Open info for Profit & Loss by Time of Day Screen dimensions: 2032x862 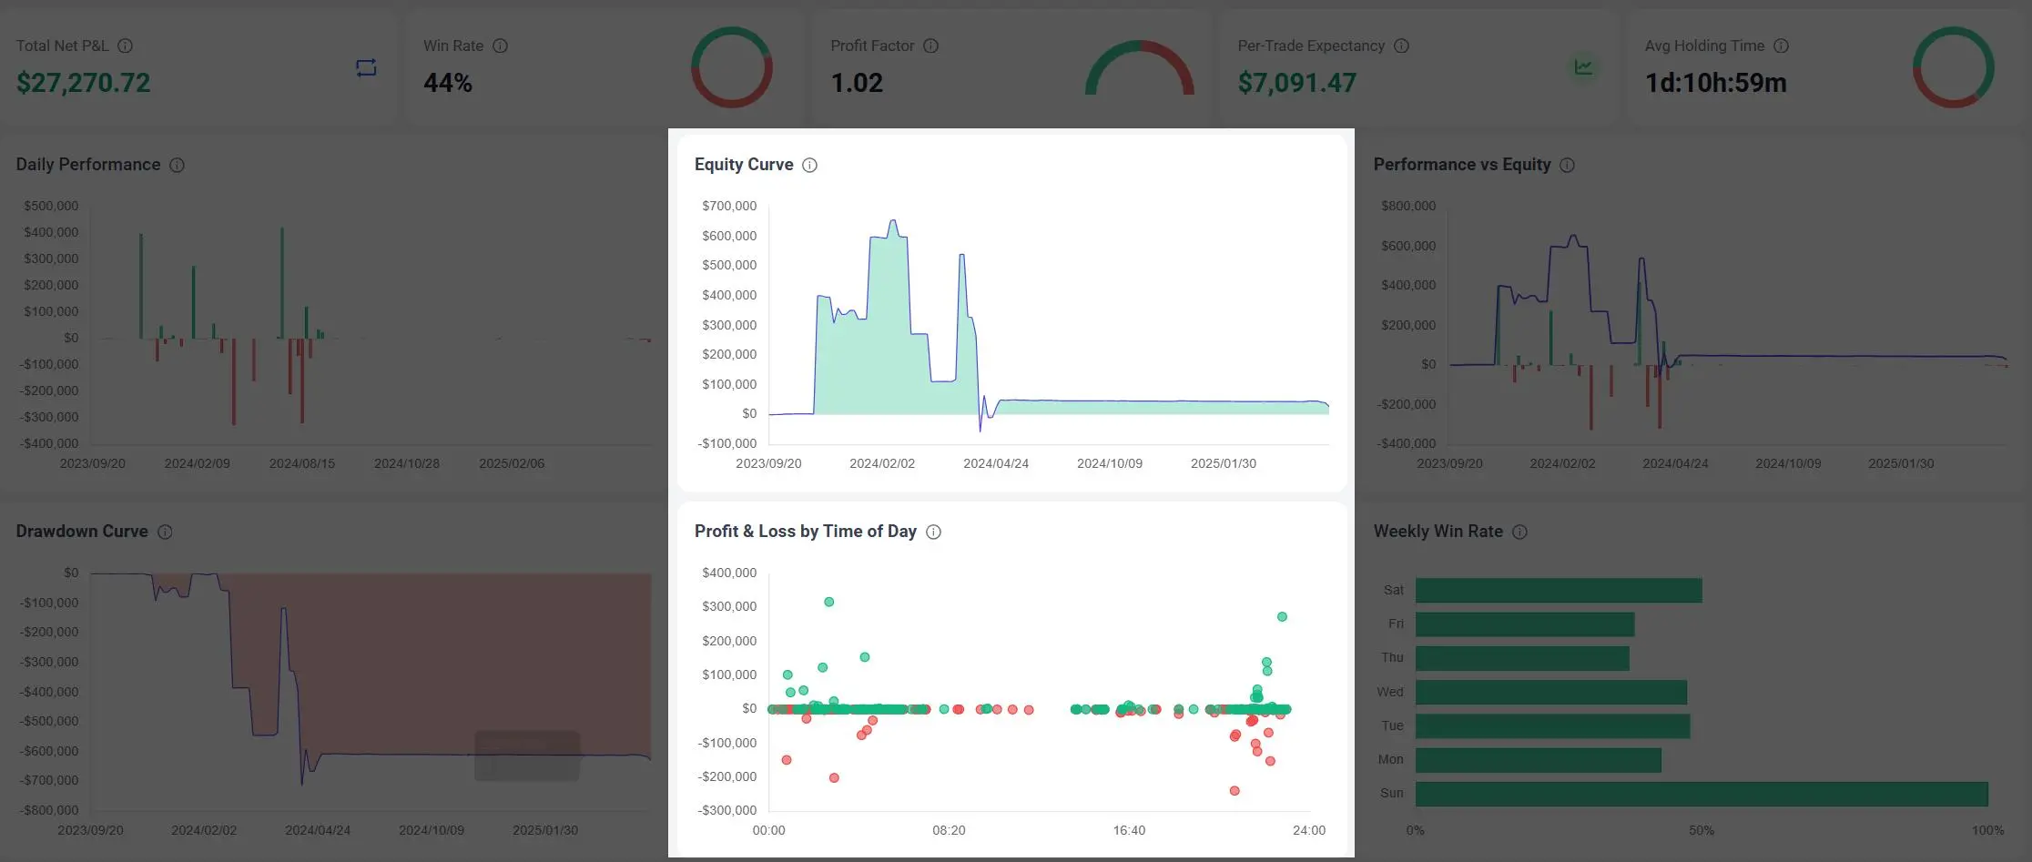(x=932, y=532)
